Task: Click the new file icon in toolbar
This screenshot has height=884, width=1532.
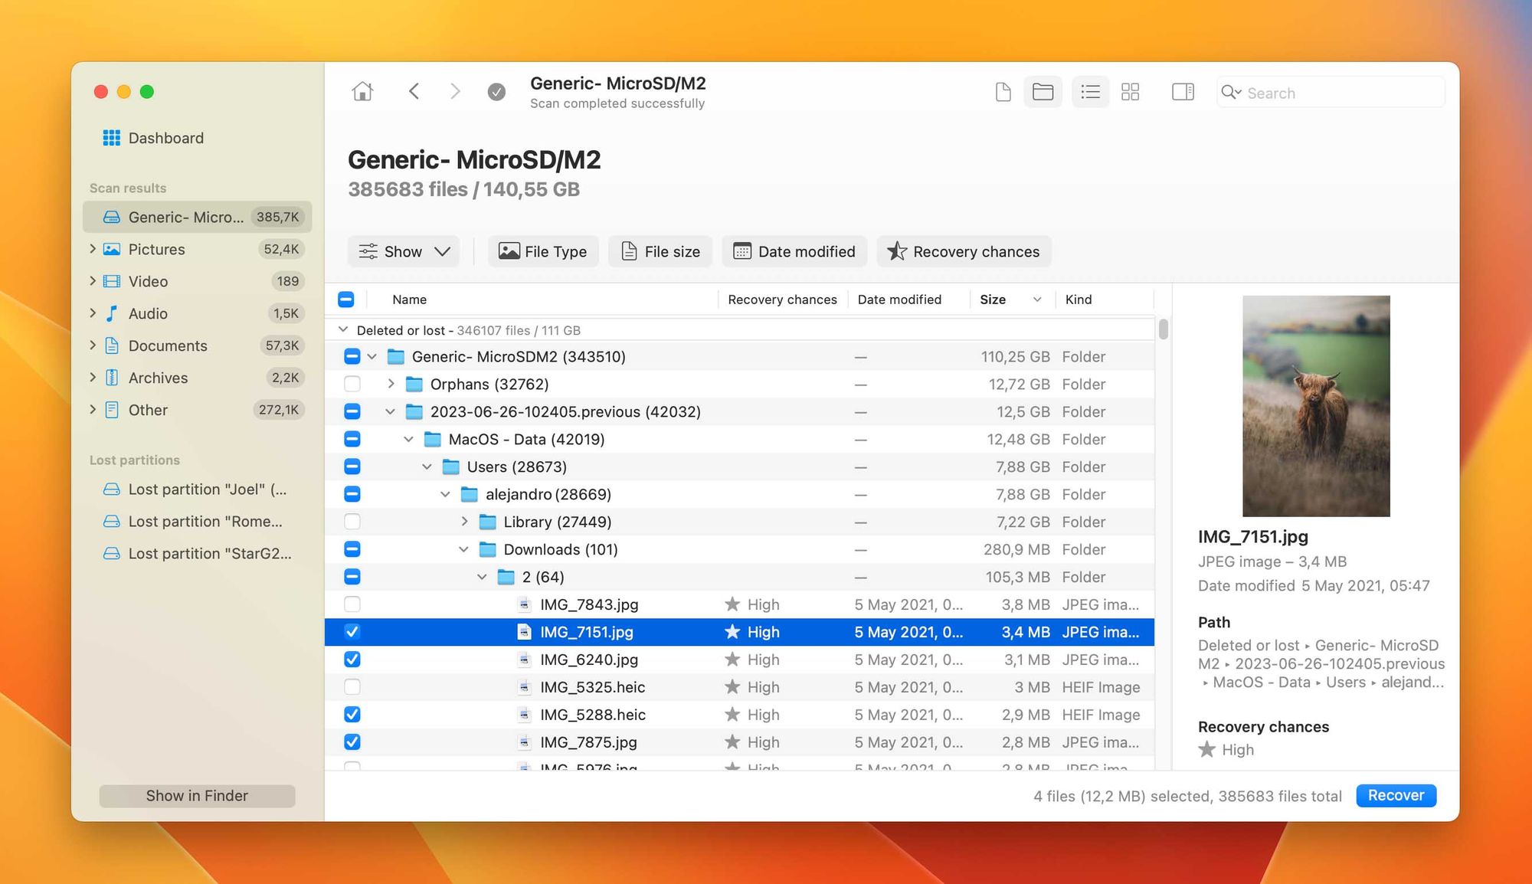Action: point(1002,92)
